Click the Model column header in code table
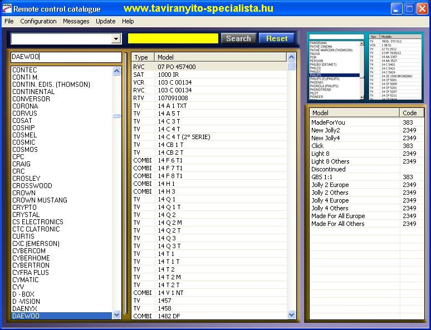 click(355, 113)
